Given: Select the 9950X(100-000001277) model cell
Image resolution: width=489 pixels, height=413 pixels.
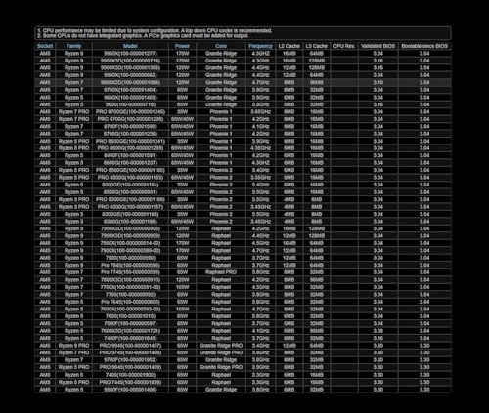Looking at the screenshot, I should coord(130,53).
